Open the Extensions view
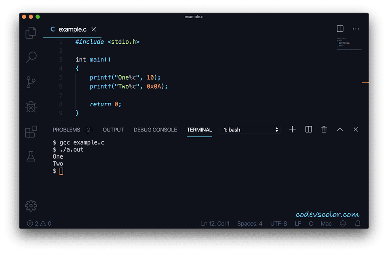This screenshot has height=254, width=388. pos(31,131)
